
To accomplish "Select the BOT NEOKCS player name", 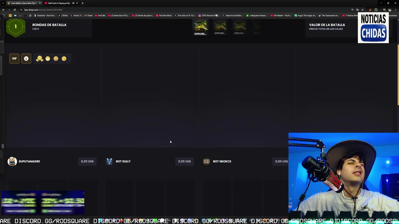I will click(222, 161).
